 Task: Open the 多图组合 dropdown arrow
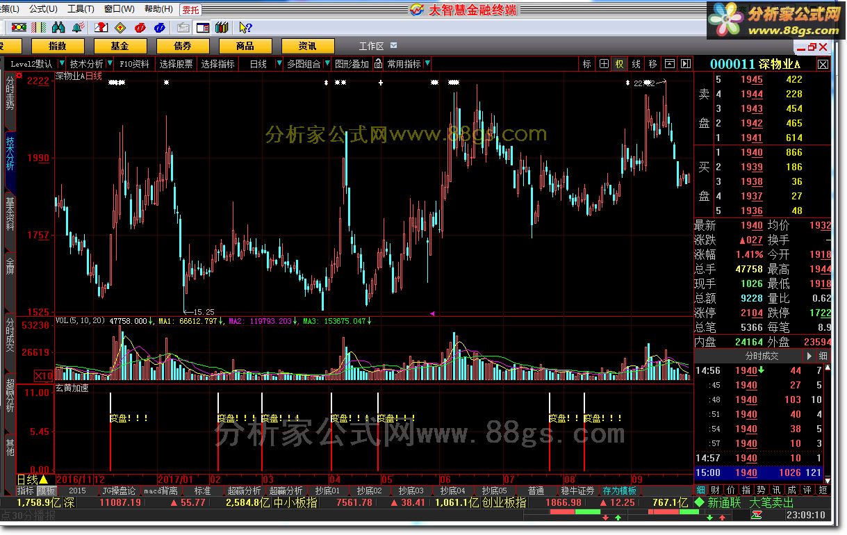[327, 64]
